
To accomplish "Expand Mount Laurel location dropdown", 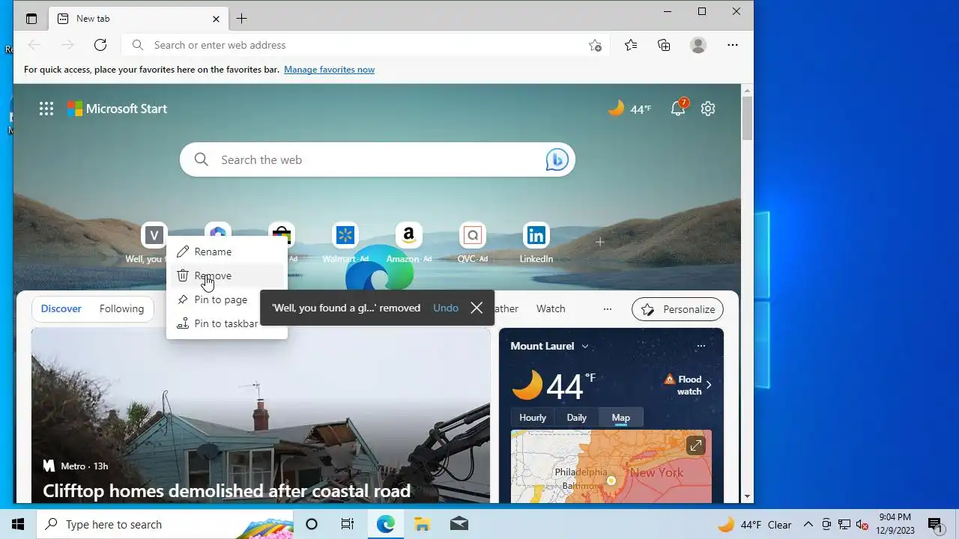I will (585, 346).
